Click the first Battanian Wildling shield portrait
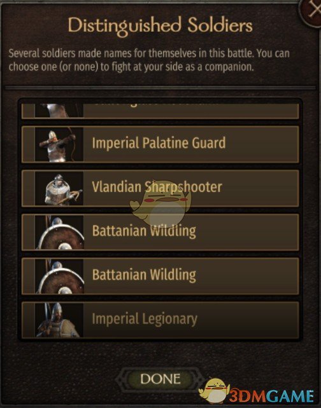Viewport: 321px width, 408px height. coord(59,233)
